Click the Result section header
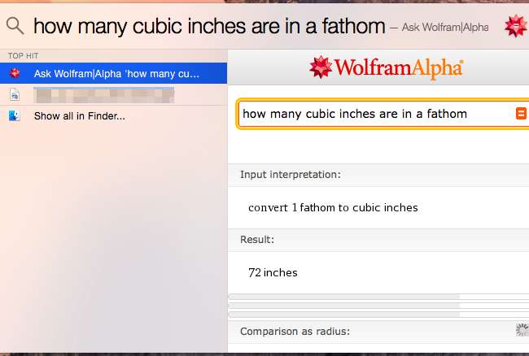The image size is (529, 356). coord(257,241)
